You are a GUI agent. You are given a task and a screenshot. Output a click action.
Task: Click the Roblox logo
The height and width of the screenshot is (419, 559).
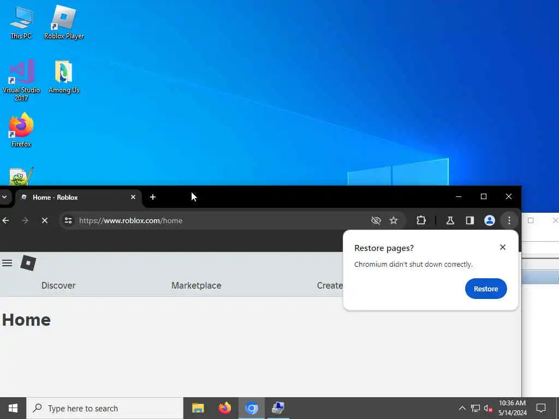(28, 263)
